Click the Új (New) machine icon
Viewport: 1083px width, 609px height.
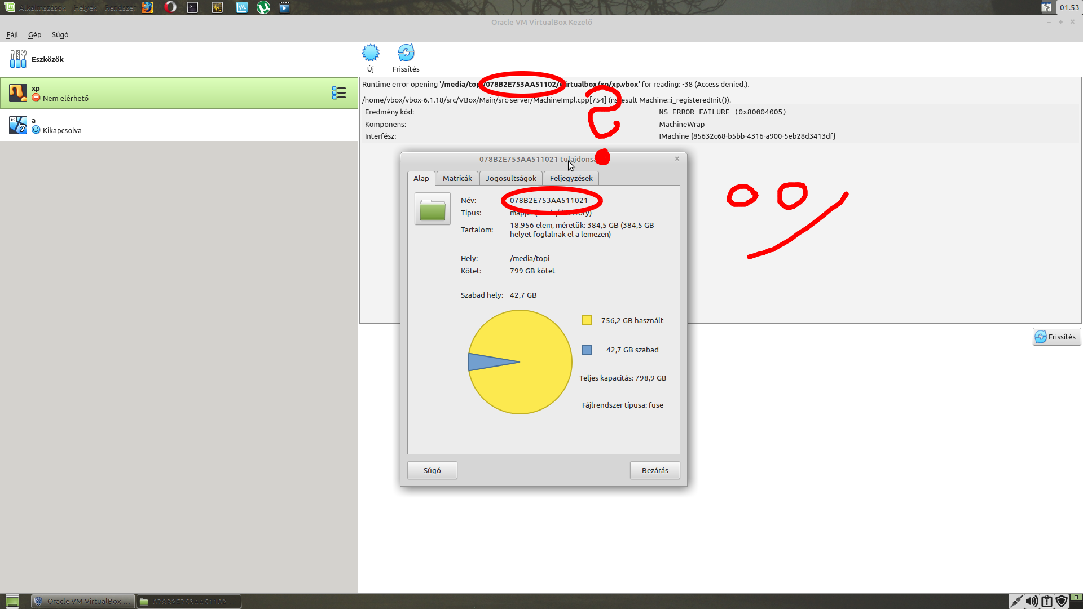[x=371, y=53]
